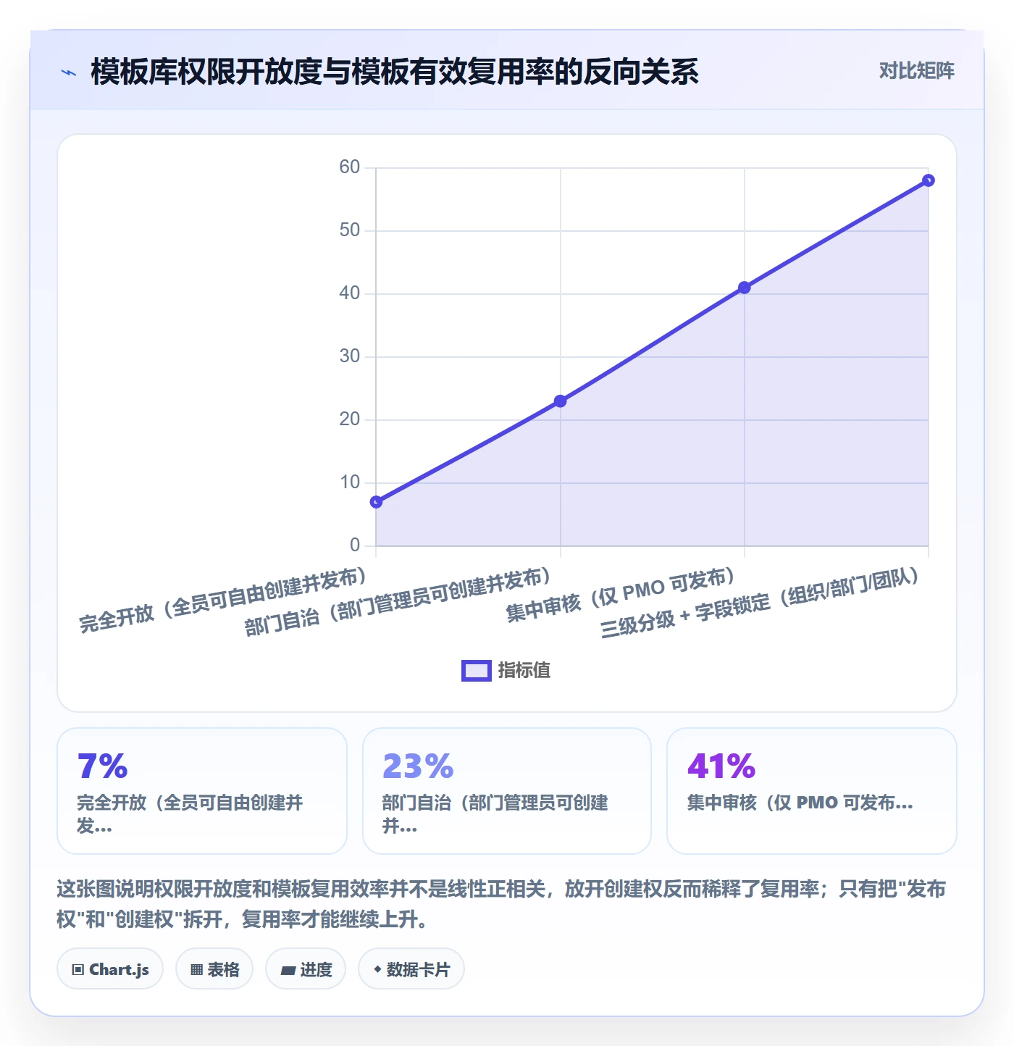Click the y-axis tick label 50
This screenshot has width=1014, height=1046.
[350, 230]
